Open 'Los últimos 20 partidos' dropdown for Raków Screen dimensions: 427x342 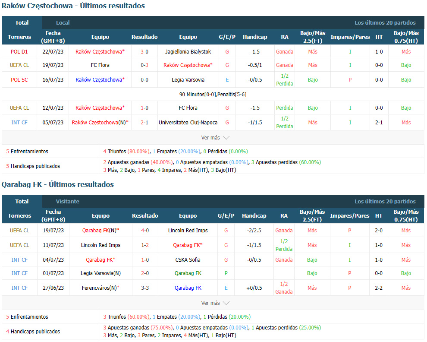(x=385, y=22)
